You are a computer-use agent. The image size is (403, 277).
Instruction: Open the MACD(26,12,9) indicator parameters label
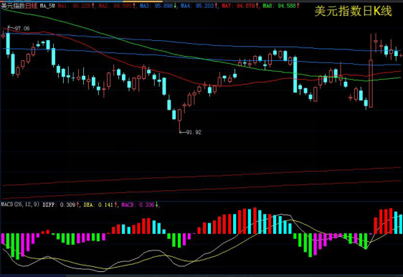click(20, 205)
